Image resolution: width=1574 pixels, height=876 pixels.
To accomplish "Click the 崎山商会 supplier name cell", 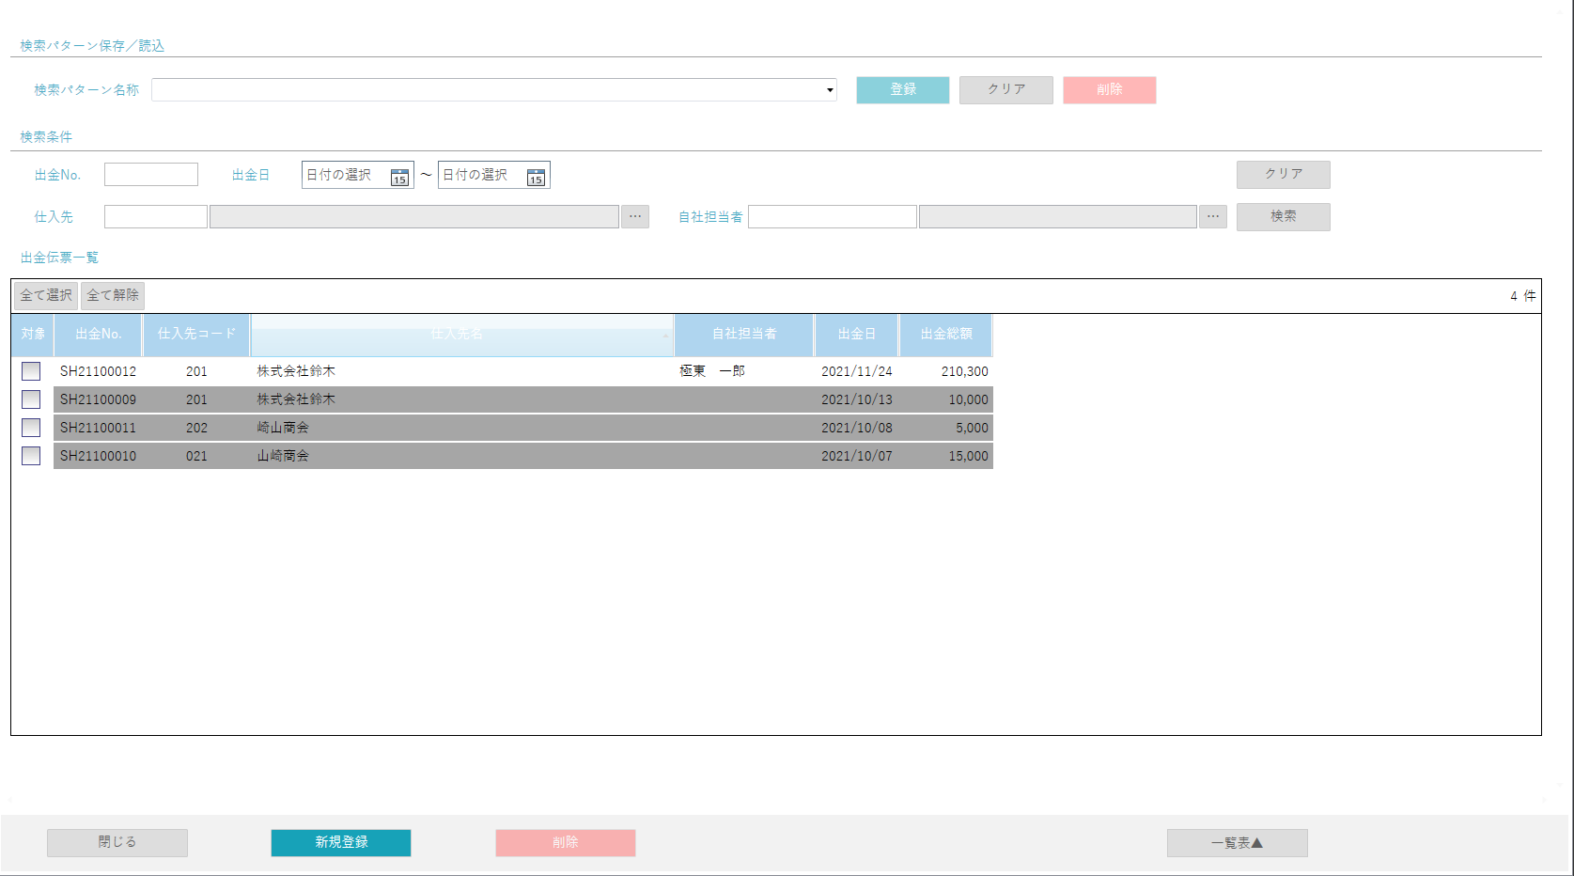I will point(462,428).
